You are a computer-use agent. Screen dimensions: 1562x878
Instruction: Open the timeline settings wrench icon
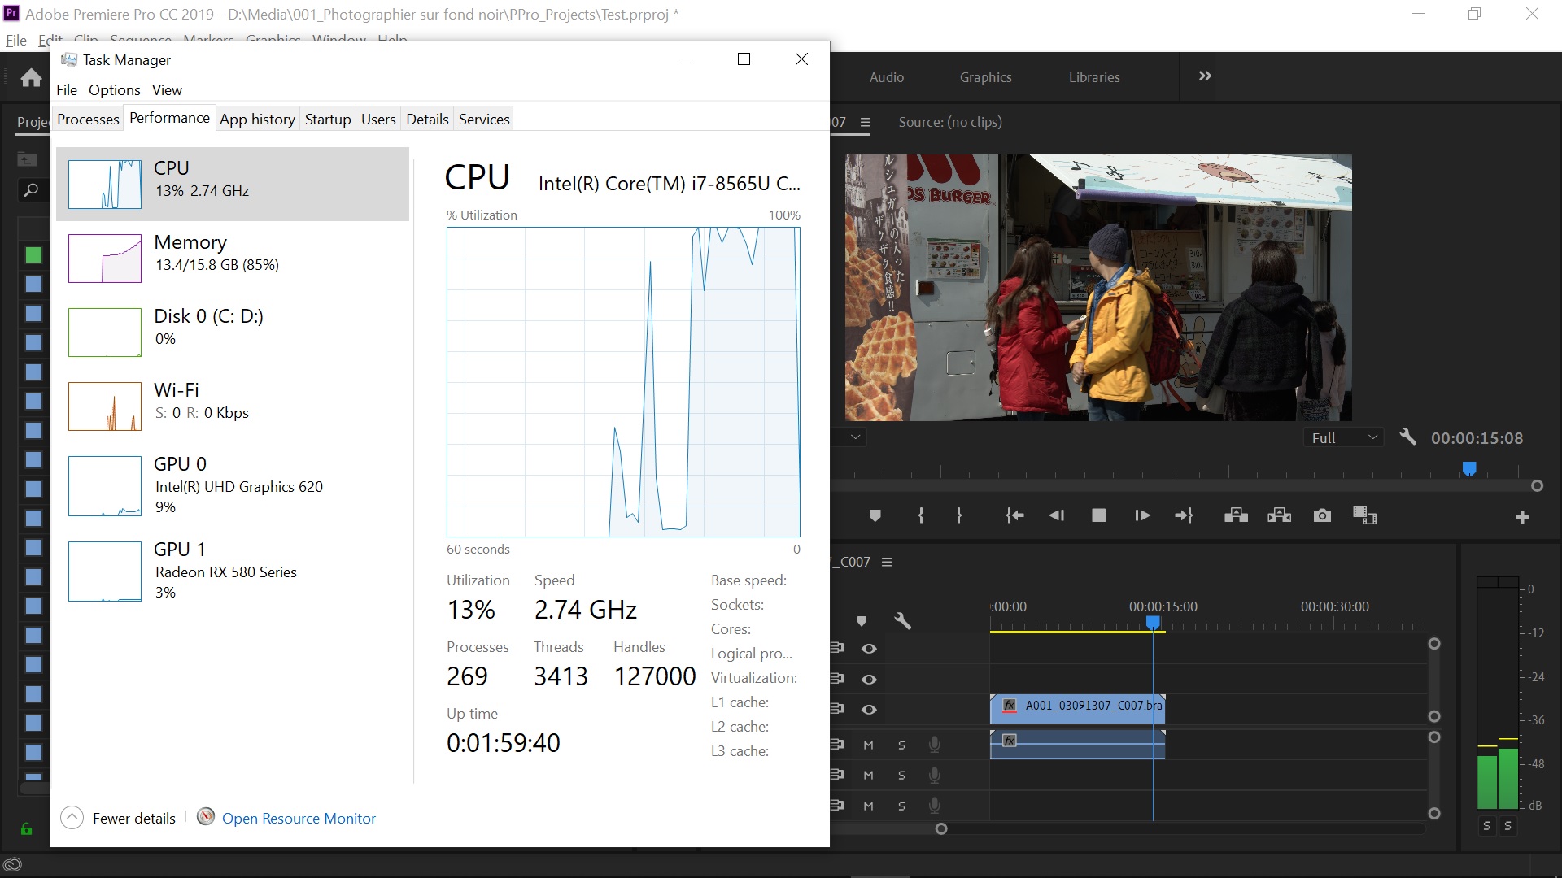[x=903, y=620]
